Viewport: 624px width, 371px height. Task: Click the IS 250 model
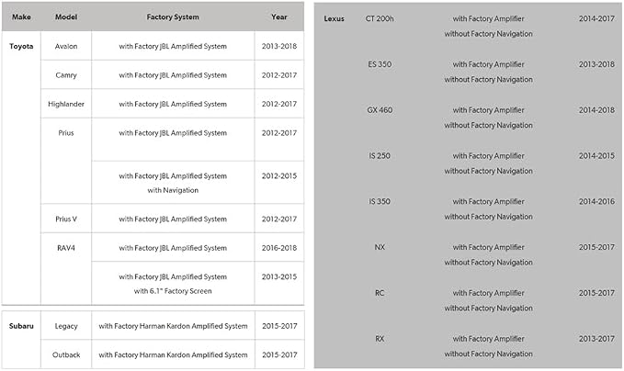(x=380, y=156)
